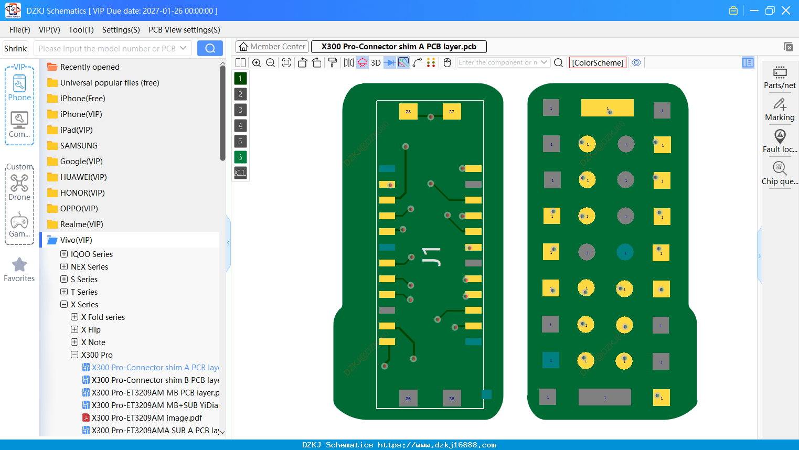Image resolution: width=799 pixels, height=450 pixels.
Task: Open X300 Pro-ET3209AM image.pdf file
Action: [x=147, y=417]
